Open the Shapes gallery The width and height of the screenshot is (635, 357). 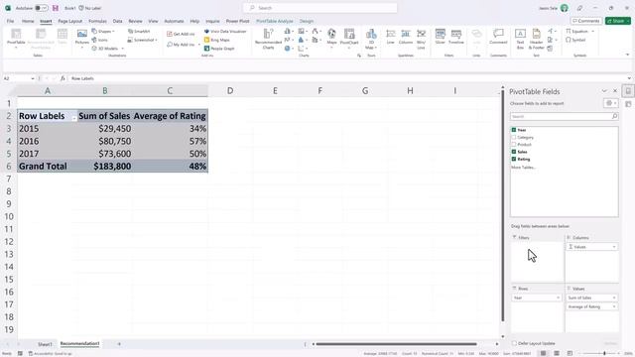coord(103,31)
